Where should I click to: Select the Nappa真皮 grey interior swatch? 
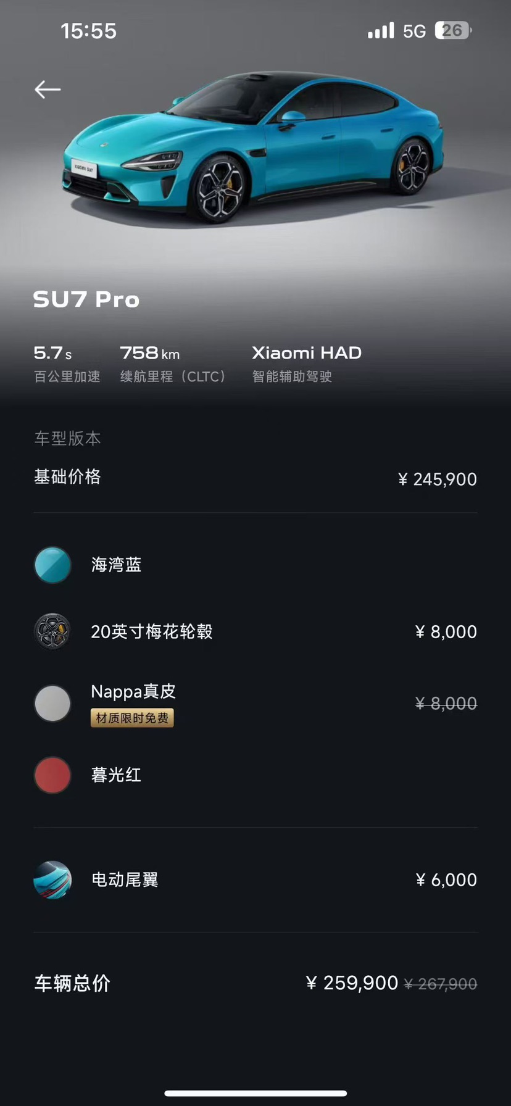click(52, 703)
